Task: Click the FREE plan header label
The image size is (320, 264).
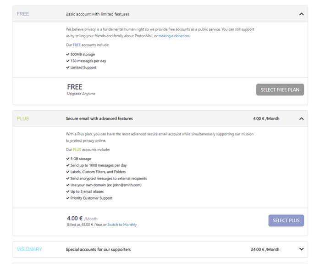Action: tap(23, 14)
